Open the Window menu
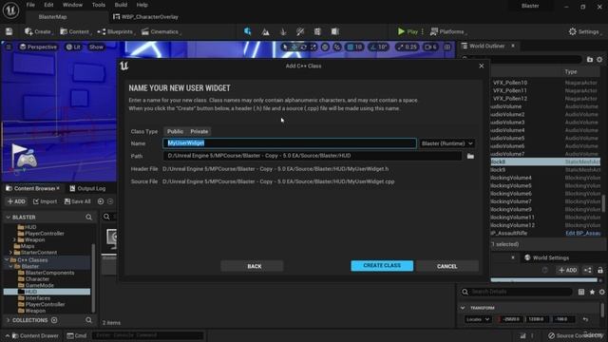Image resolution: width=608 pixels, height=342 pixels. tap(72, 5)
